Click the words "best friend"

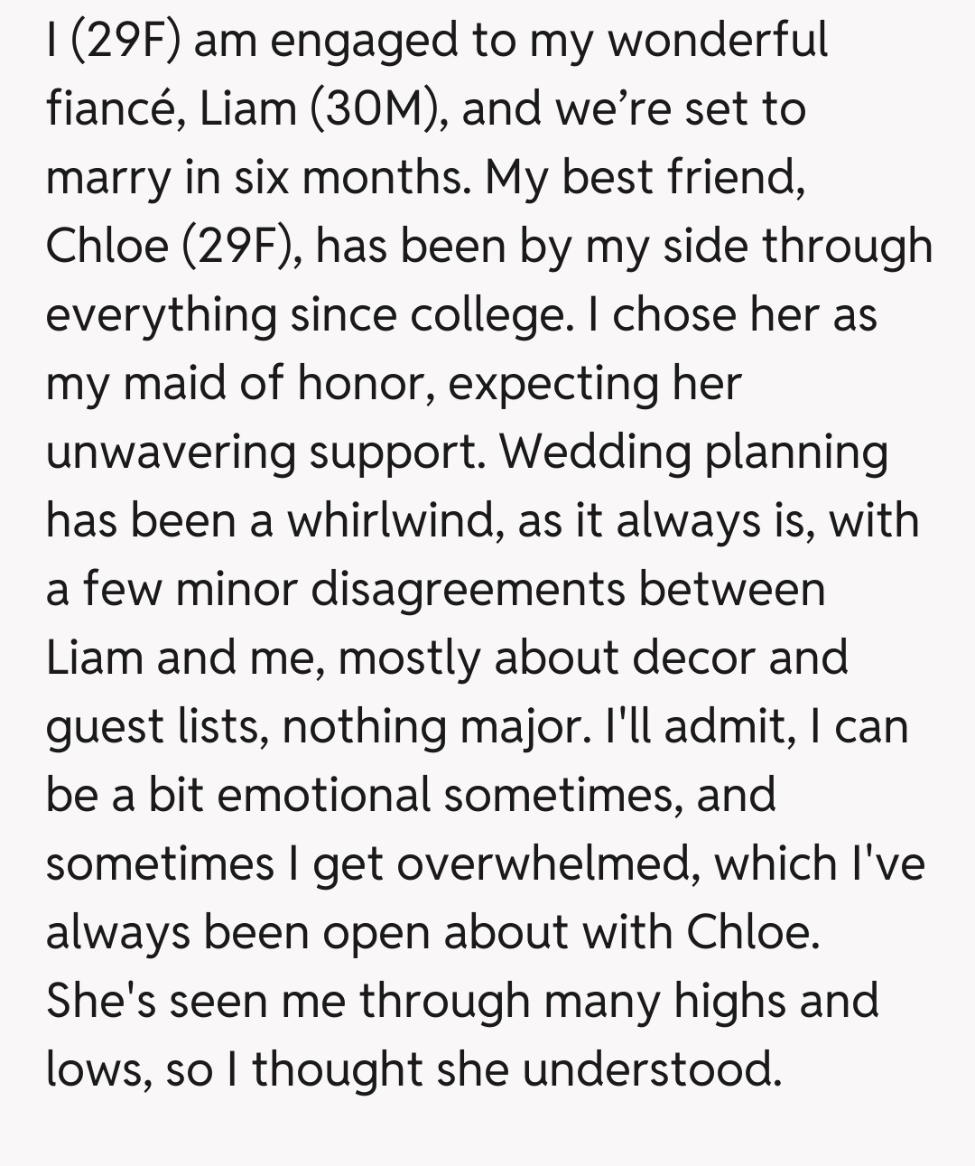point(682,178)
